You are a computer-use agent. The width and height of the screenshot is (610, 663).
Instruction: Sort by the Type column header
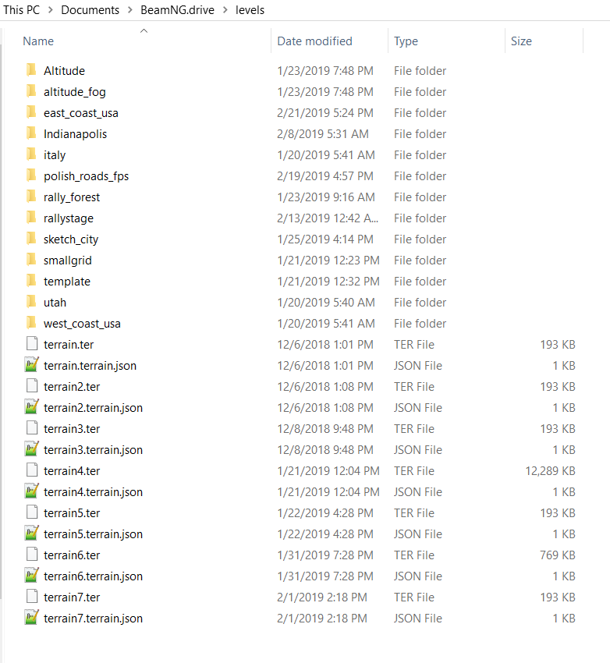(x=406, y=41)
